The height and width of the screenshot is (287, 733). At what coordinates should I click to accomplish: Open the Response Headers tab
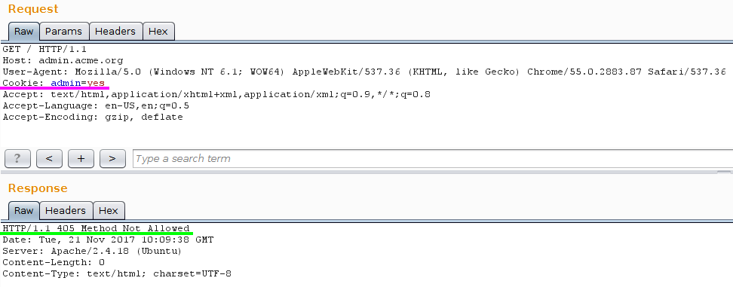pos(66,210)
